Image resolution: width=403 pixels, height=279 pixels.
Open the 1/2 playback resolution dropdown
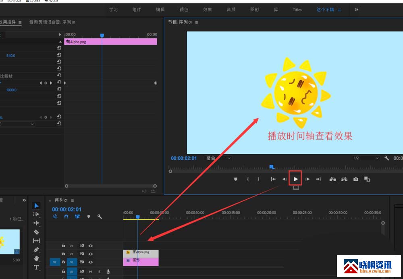(366, 158)
